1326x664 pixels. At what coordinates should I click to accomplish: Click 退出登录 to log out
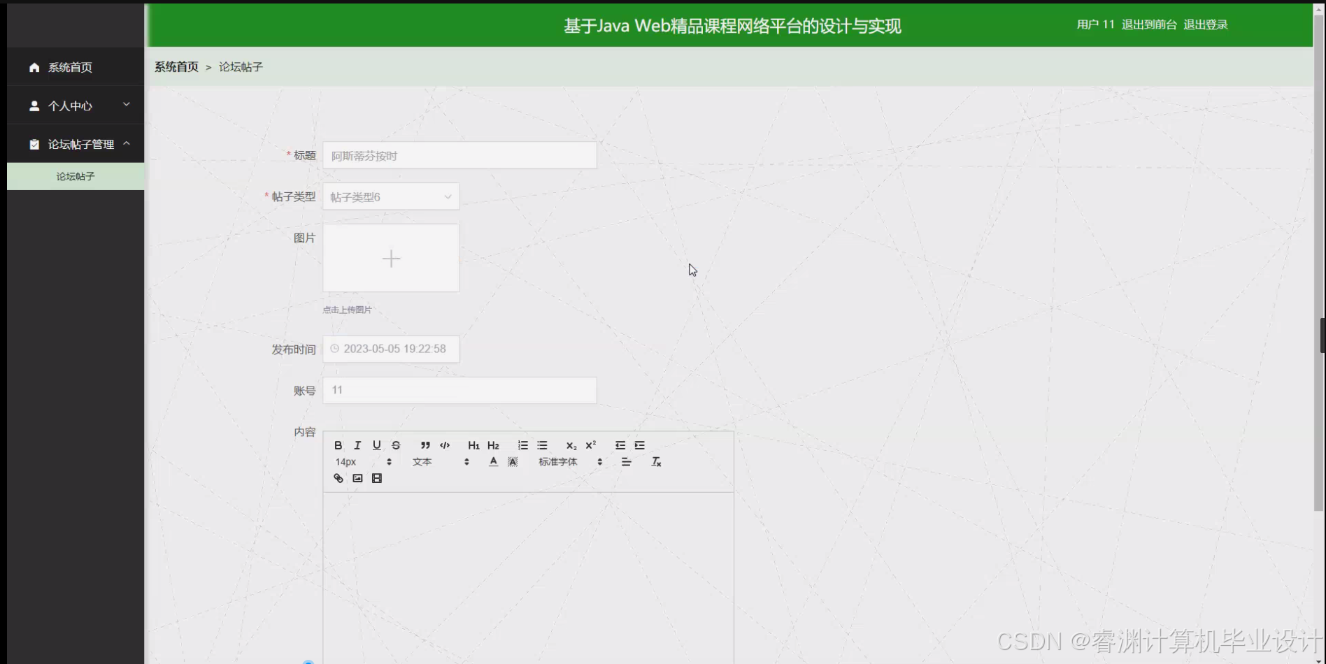[1205, 24]
